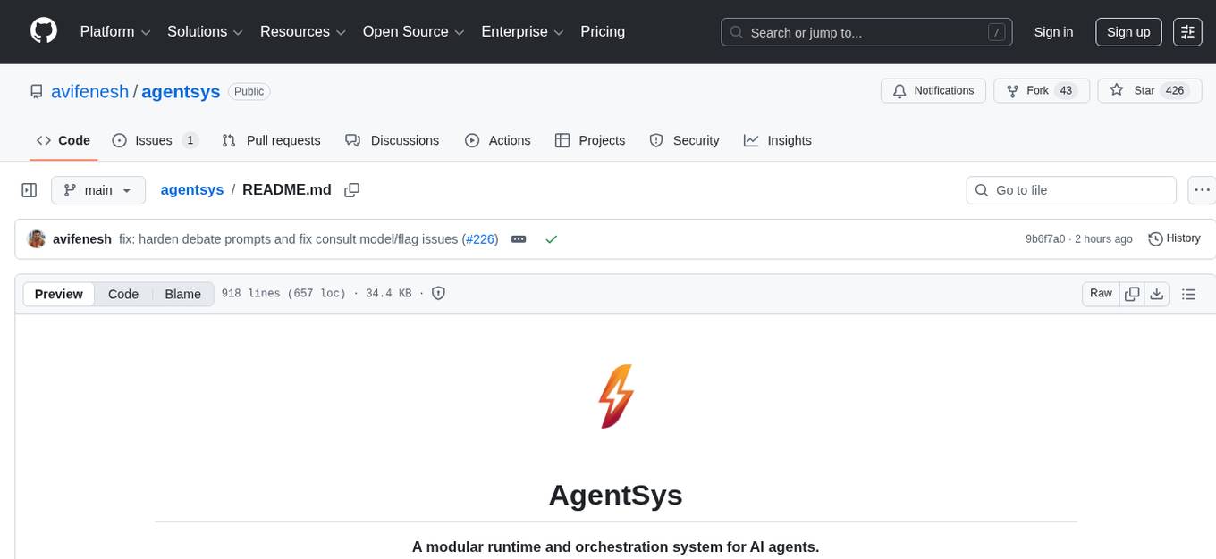The image size is (1216, 559).
Task: View commit checks via the green checkmark
Action: coord(552,238)
